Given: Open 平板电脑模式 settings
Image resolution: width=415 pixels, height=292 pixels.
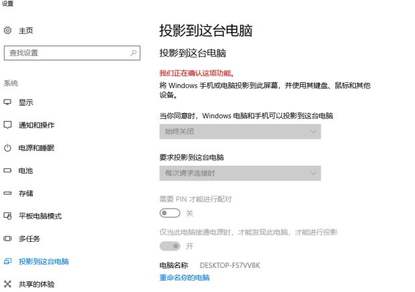Looking at the screenshot, I should [x=40, y=216].
